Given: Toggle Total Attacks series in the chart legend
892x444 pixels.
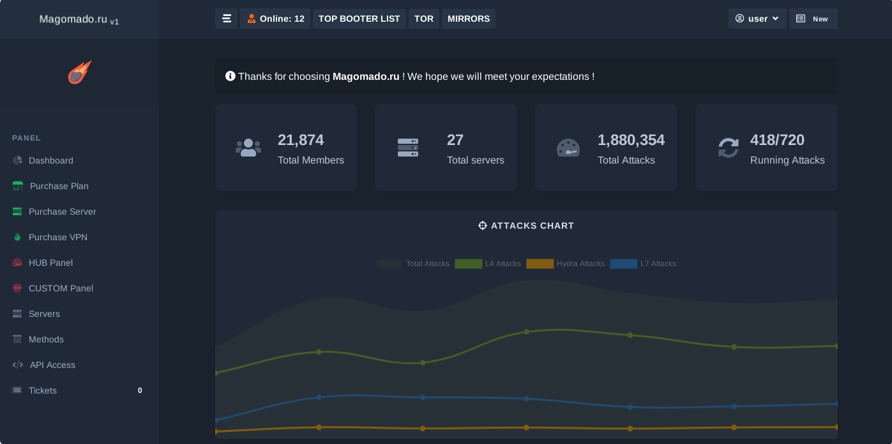Looking at the screenshot, I should [389, 263].
